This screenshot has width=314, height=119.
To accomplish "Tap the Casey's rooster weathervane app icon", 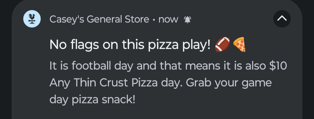I will tap(32, 19).
